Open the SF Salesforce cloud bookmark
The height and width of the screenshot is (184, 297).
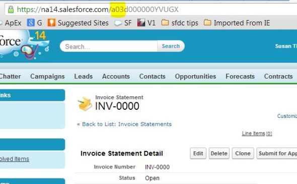tap(123, 23)
